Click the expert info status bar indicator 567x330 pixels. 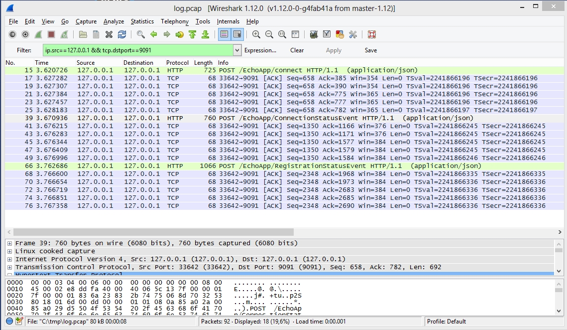(x=9, y=321)
